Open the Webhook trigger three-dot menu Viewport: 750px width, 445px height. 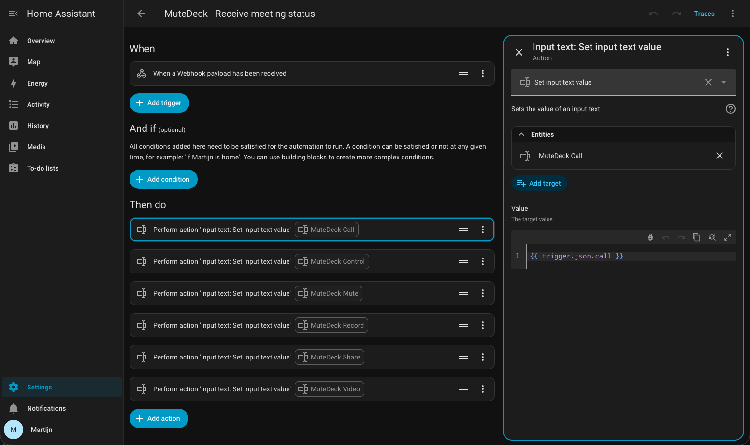(x=483, y=73)
